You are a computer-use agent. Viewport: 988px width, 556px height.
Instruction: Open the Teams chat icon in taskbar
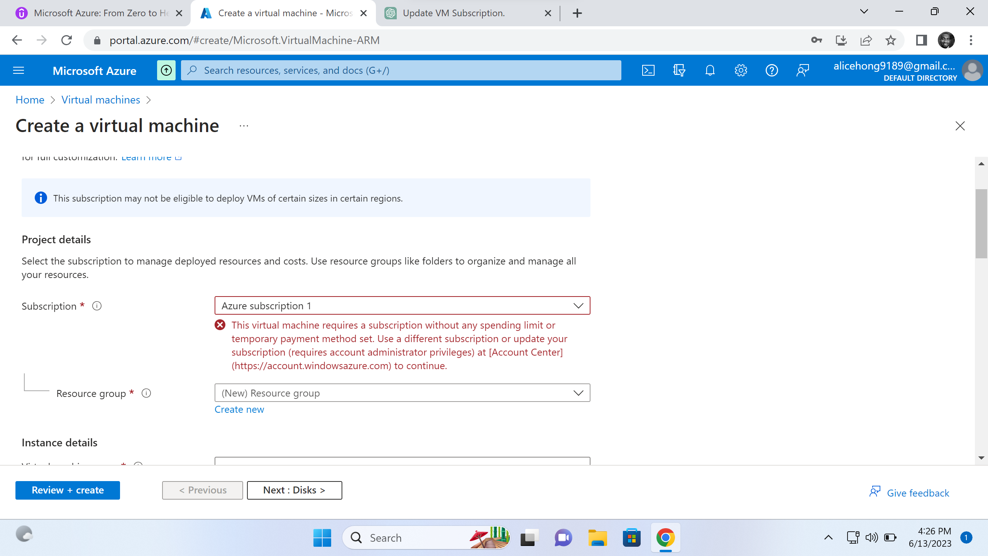pyautogui.click(x=563, y=537)
